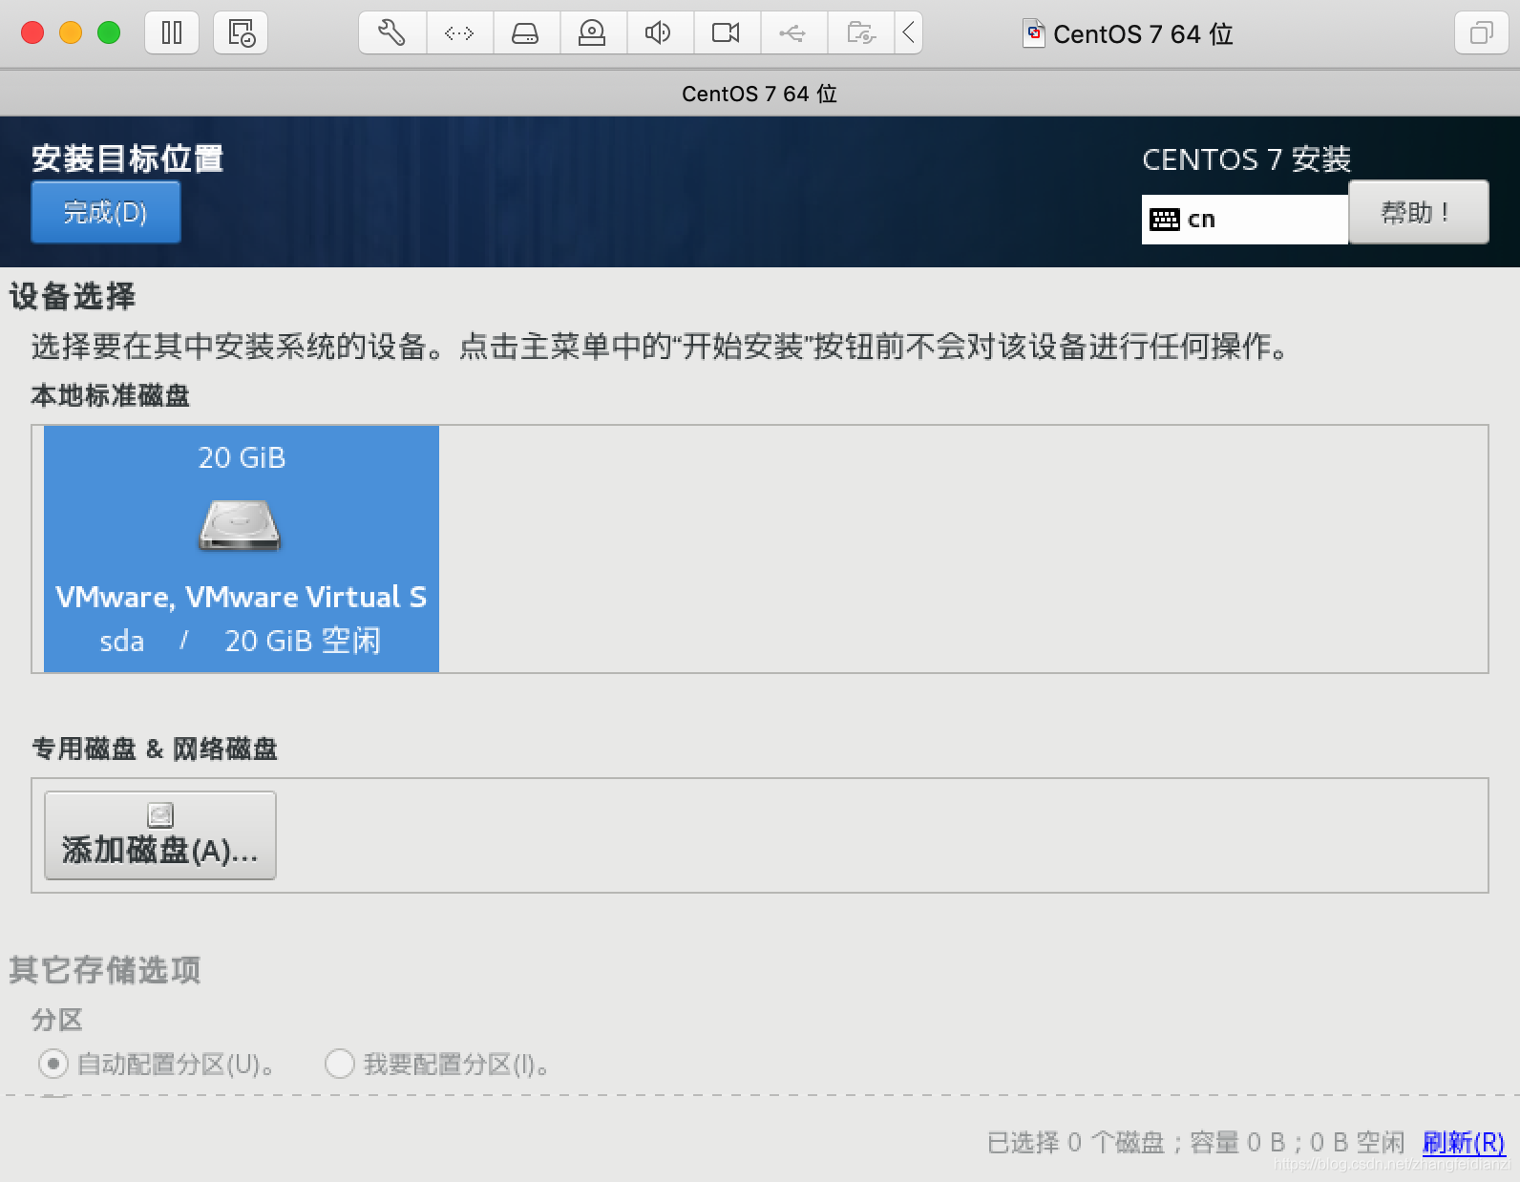Click the CentOS 7 document icon in title
The height and width of the screenshot is (1182, 1520).
[1034, 34]
